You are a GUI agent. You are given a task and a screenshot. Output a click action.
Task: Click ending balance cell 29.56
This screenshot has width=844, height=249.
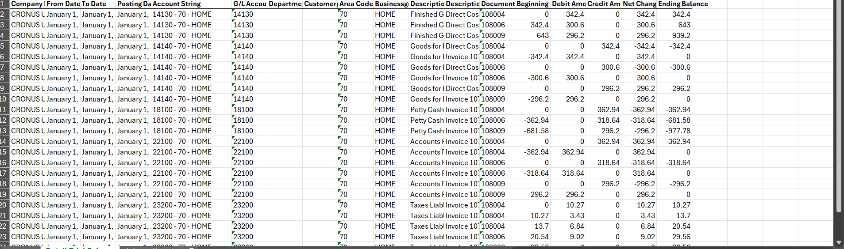[x=674, y=237]
